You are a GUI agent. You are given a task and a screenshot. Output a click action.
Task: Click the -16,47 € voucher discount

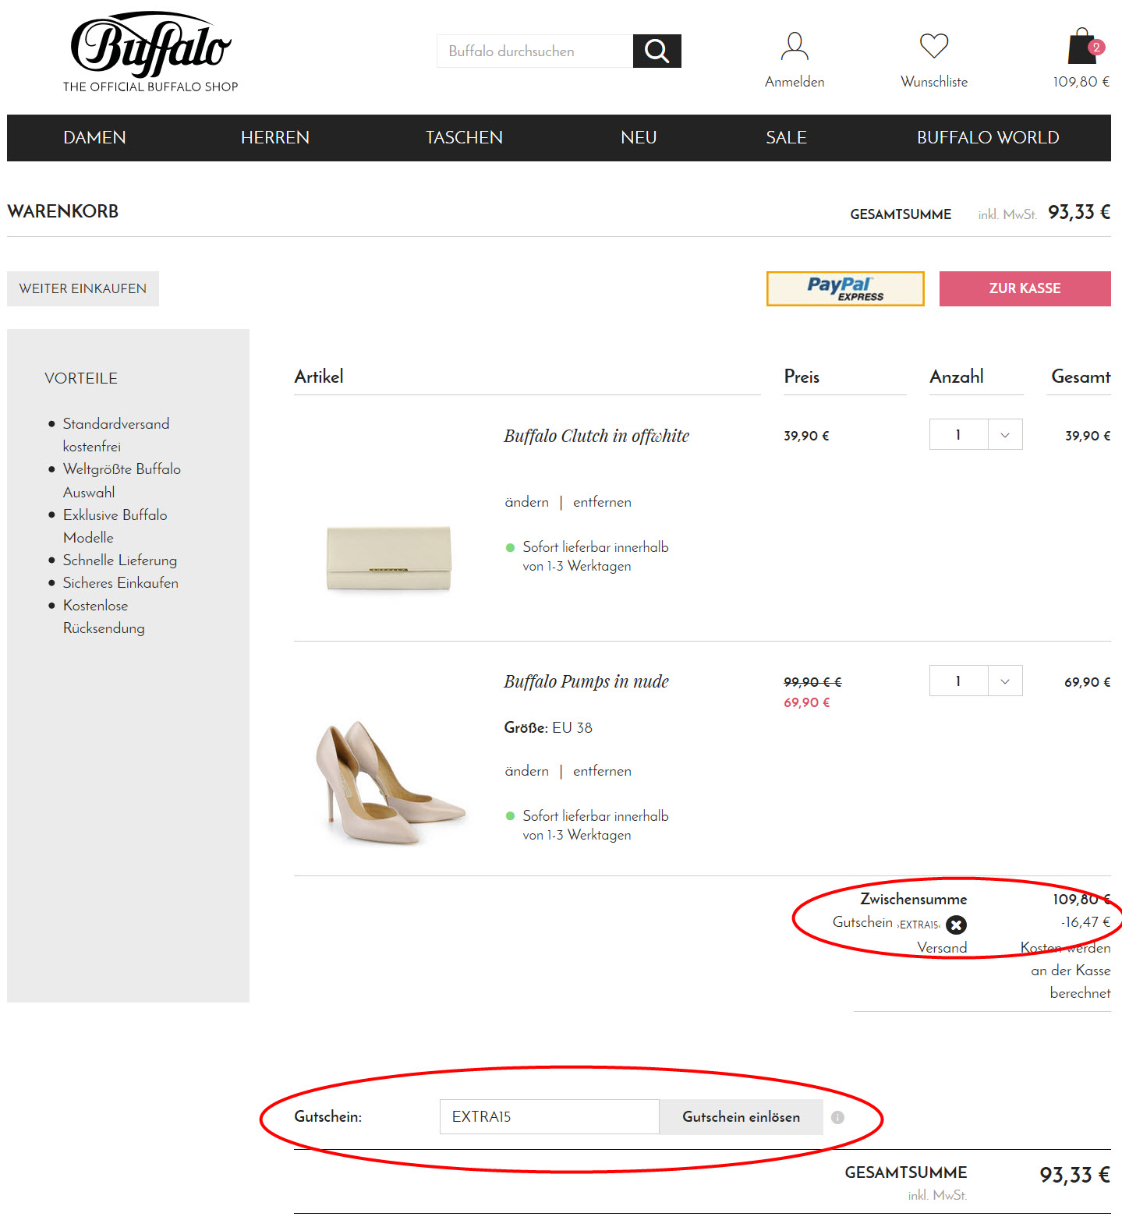pyautogui.click(x=1085, y=922)
